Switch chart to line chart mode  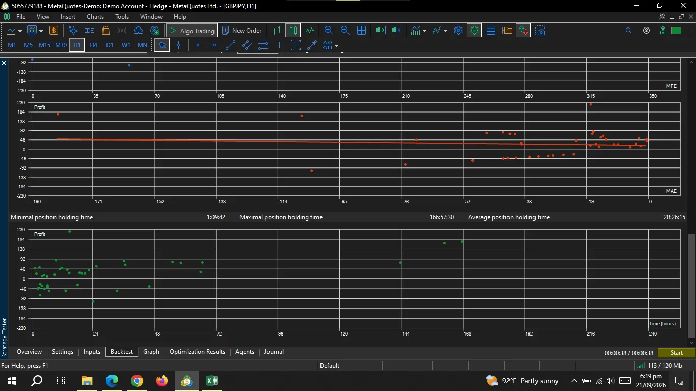point(309,31)
